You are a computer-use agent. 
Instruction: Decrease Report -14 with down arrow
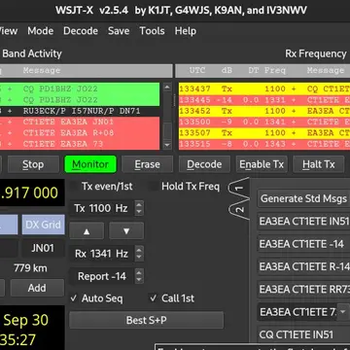[x=139, y=280]
